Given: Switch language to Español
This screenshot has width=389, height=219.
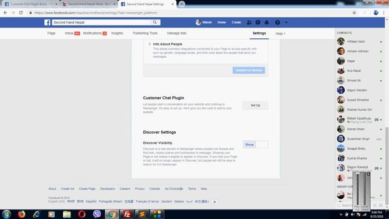Looking at the screenshot, I should pyautogui.click(x=91, y=201).
